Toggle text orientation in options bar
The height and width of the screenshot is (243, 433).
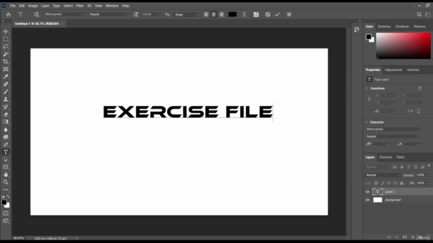point(36,15)
